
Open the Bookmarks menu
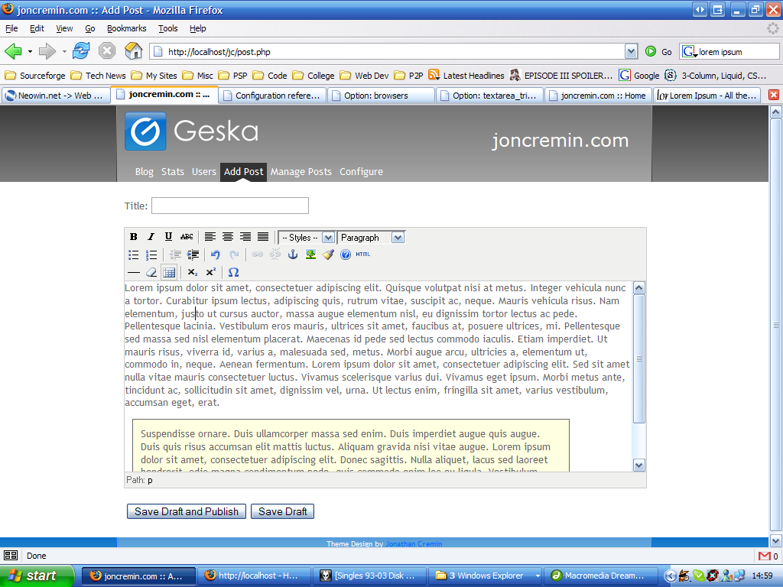tap(126, 28)
